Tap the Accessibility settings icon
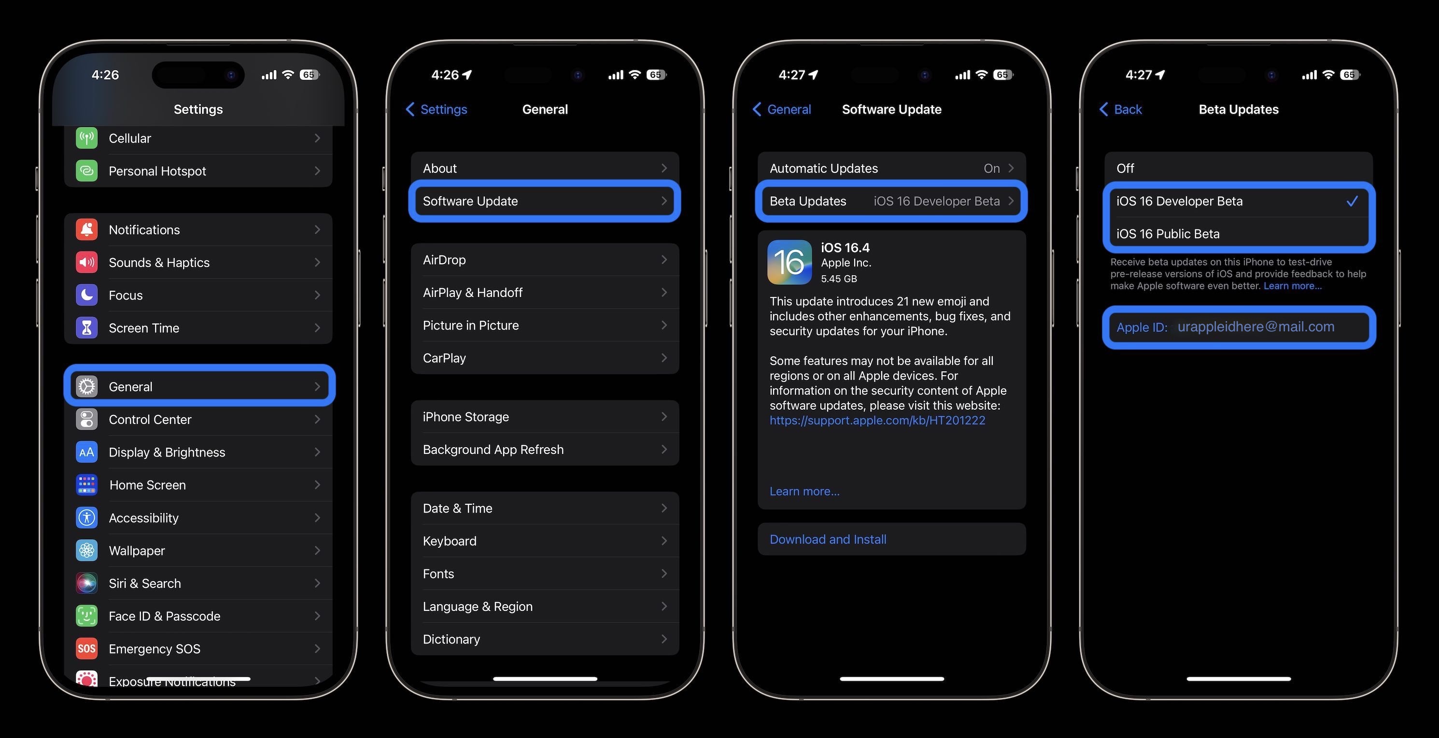Image resolution: width=1439 pixels, height=738 pixels. 85,517
